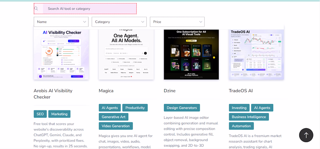Image resolution: width=320 pixels, height=149 pixels.
Task: Select the Automation tag
Action: (241, 126)
